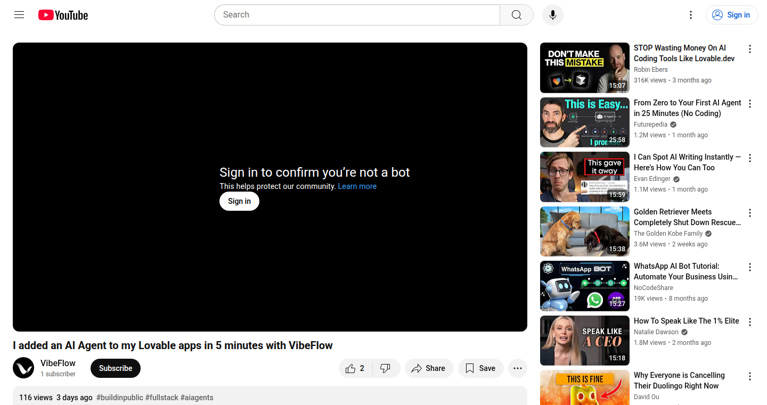The image size is (767, 405).
Task: Click the #aiagents hashtag
Action: (197, 398)
